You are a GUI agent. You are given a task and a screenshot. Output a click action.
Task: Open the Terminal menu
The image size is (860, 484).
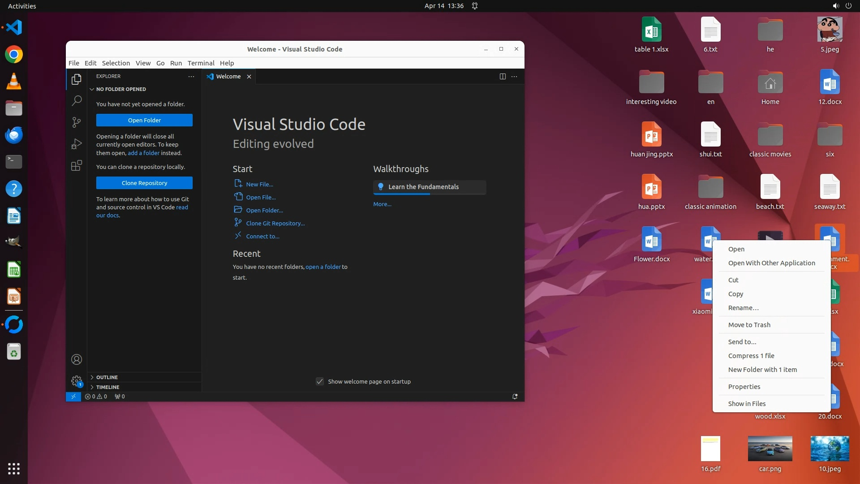(x=201, y=63)
